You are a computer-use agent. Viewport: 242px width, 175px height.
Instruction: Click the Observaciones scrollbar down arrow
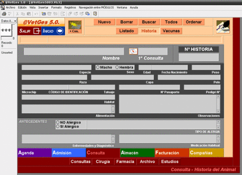(x=218, y=111)
